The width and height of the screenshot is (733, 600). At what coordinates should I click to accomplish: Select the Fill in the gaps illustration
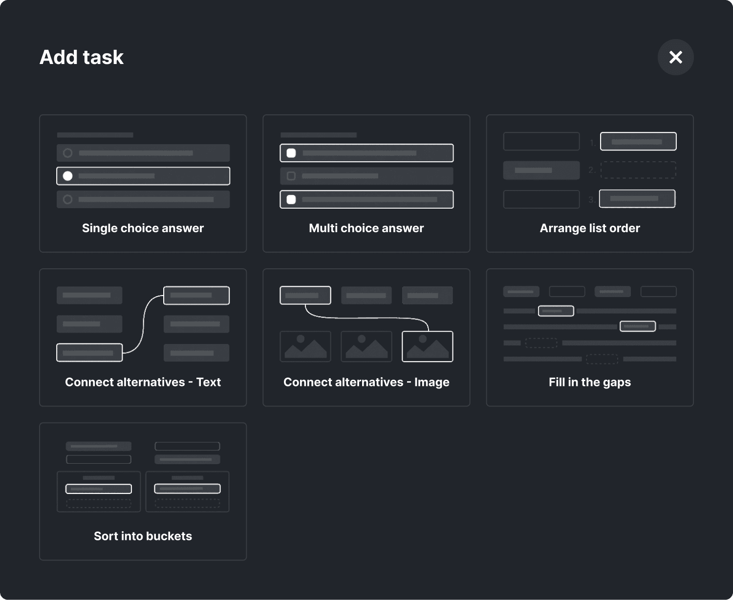(590, 325)
